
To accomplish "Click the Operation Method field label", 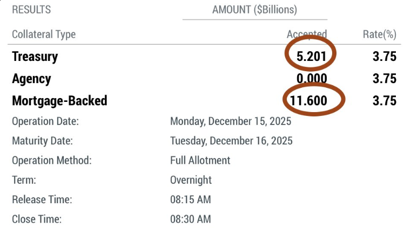I will pos(51,161).
